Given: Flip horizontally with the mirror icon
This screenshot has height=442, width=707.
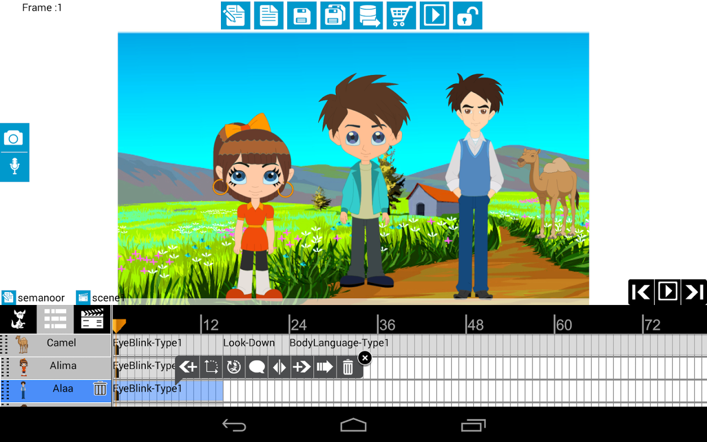Looking at the screenshot, I should (x=279, y=367).
